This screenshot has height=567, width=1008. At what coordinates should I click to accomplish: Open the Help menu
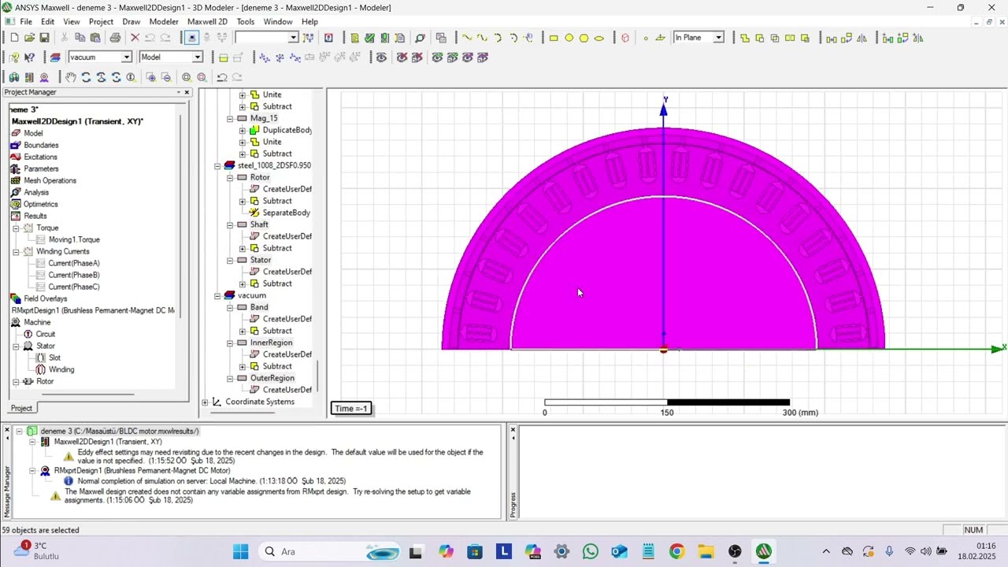309,22
